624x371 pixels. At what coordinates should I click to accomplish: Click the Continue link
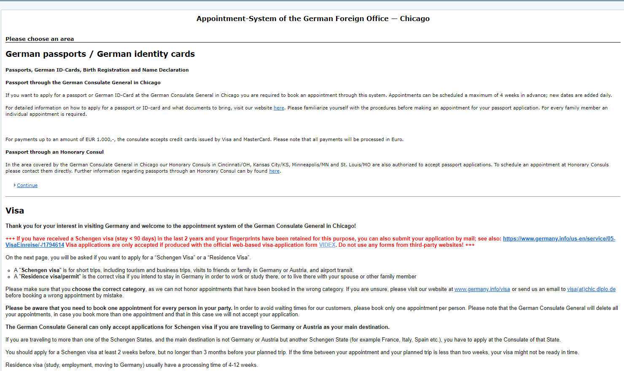click(x=27, y=185)
